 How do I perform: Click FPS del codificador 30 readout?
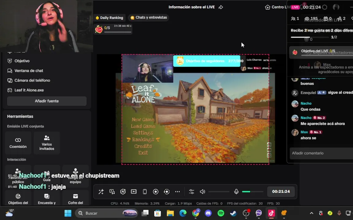point(245,204)
